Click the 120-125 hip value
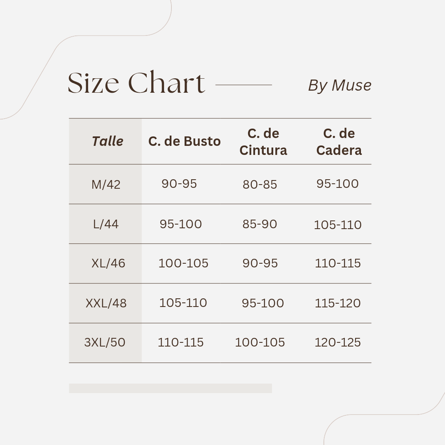445x445 pixels. (x=337, y=342)
